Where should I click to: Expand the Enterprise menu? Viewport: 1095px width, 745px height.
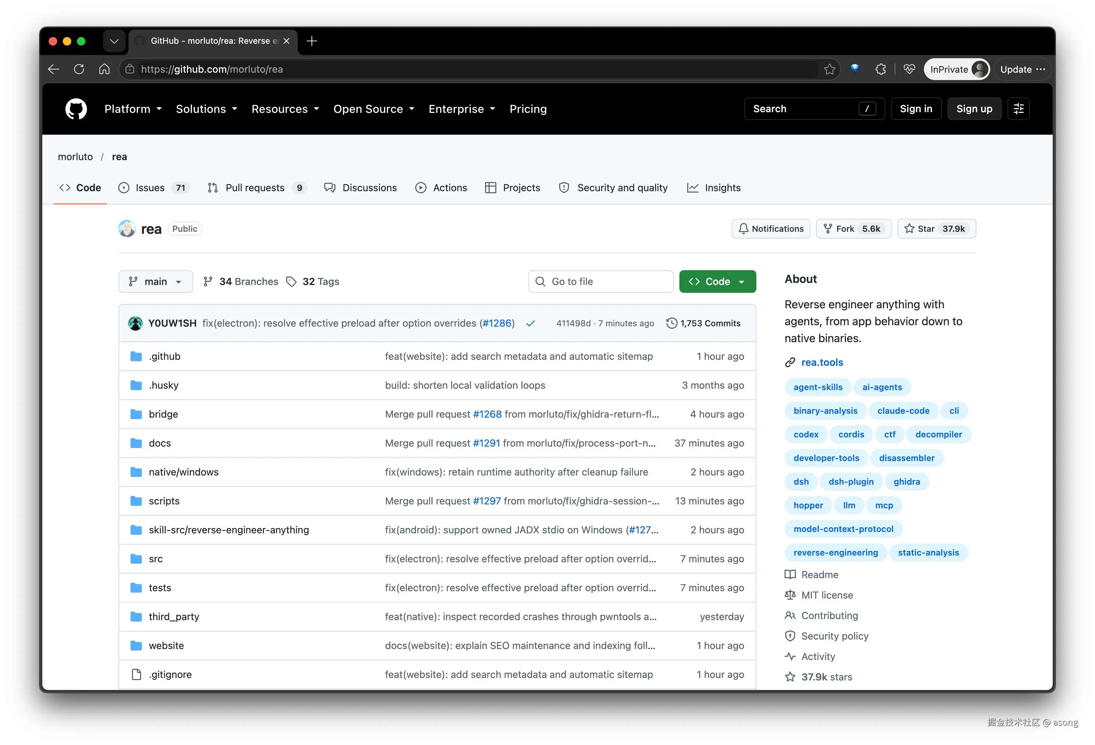click(462, 109)
